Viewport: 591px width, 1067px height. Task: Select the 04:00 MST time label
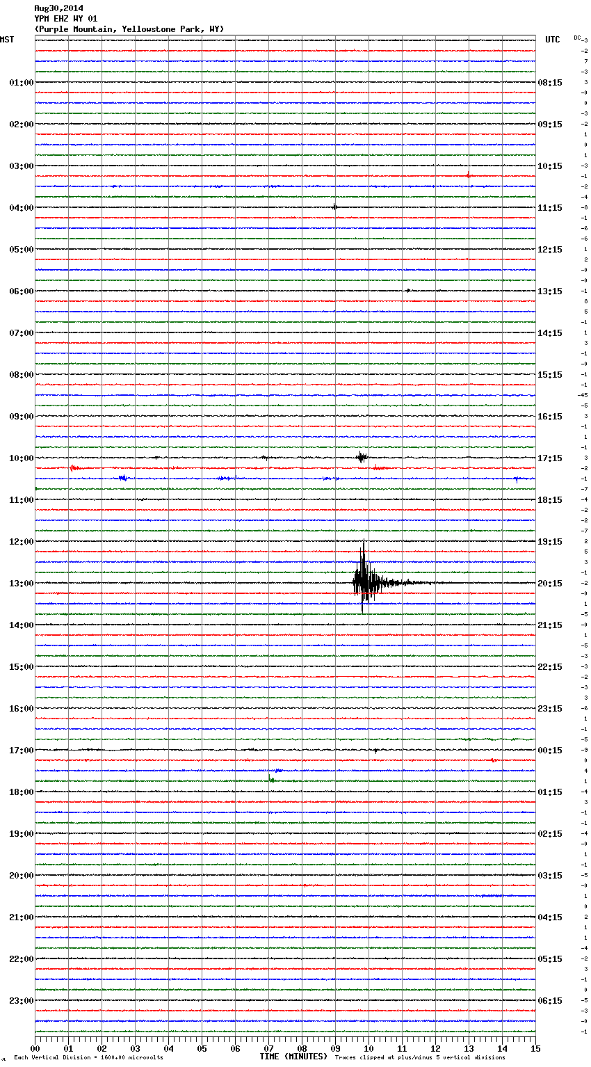click(x=22, y=208)
